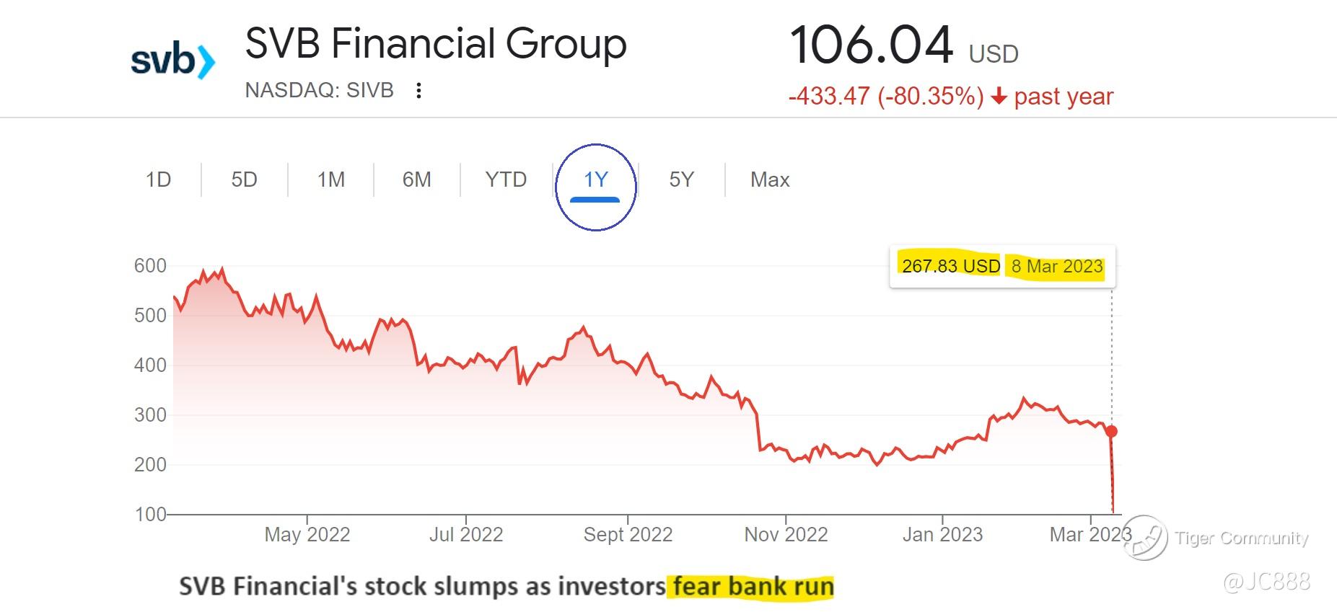Click the 106.04 USD price
Screen dimensions: 1337x612
pyautogui.click(x=904, y=45)
